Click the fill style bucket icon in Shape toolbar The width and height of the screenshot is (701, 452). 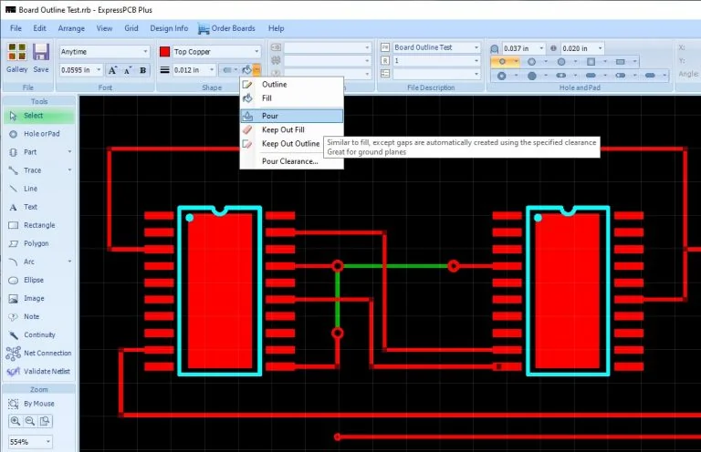point(246,69)
